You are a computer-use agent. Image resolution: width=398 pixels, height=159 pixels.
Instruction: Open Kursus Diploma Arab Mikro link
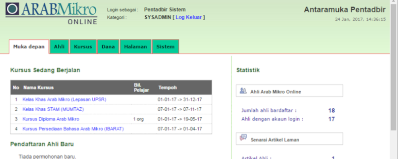pyautogui.click(x=51, y=119)
